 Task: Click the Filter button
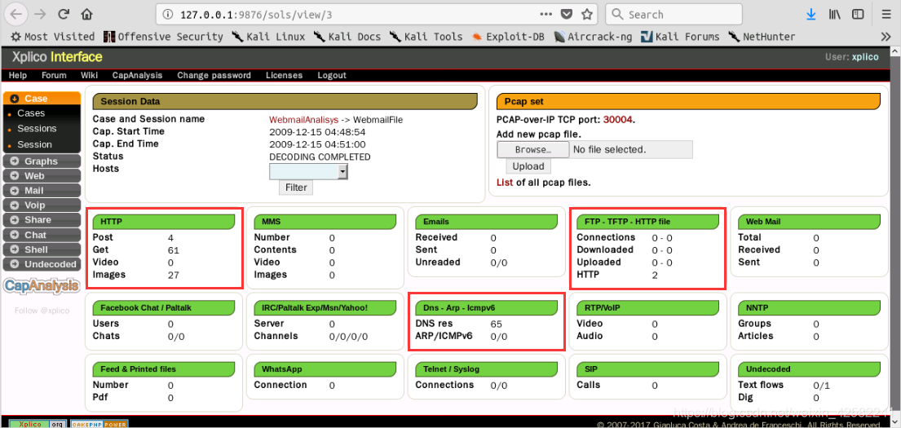pyautogui.click(x=296, y=188)
